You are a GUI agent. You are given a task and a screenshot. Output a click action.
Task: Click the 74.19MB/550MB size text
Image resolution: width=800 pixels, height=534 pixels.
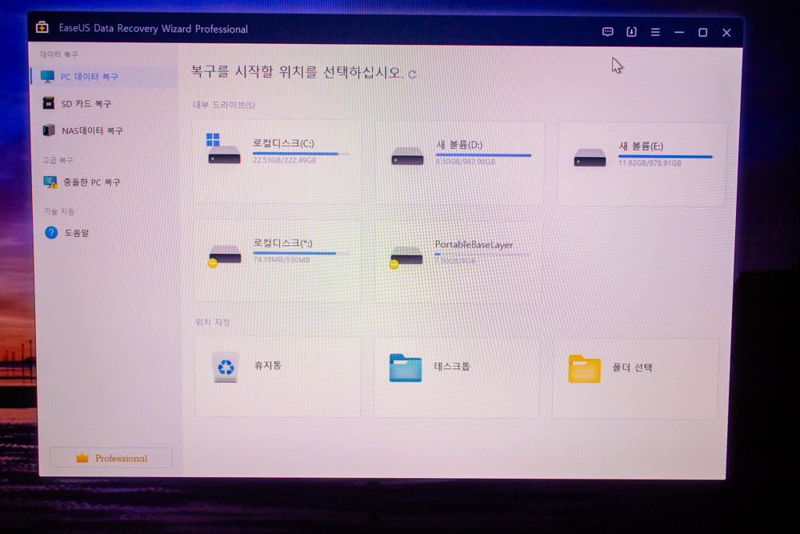click(x=282, y=260)
